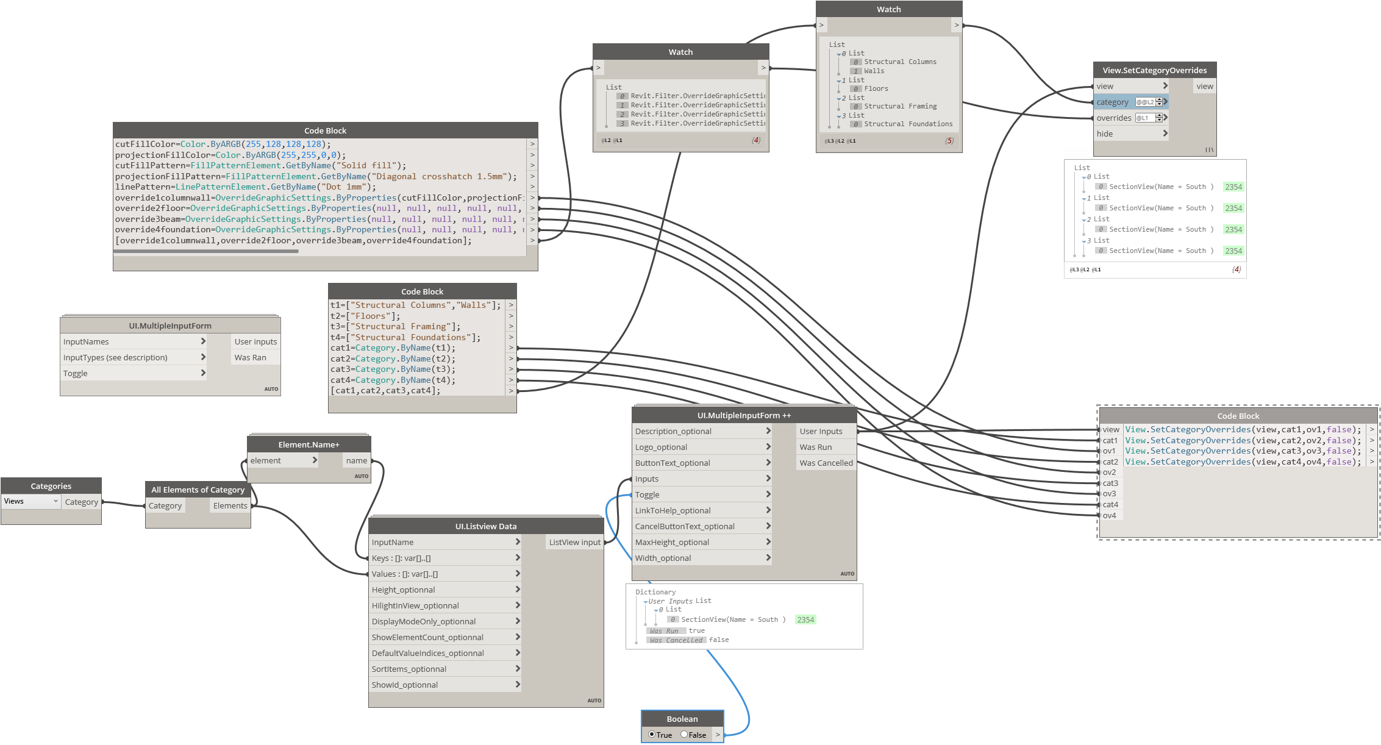Image resolution: width=1381 pixels, height=745 pixels.
Task: Click the 'Walls' item in upper Watch list
Action: tap(874, 71)
